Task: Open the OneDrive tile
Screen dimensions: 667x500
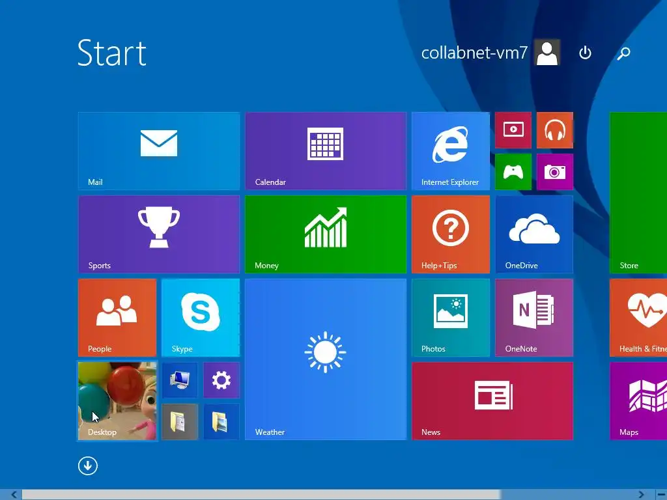Action: coord(534,234)
